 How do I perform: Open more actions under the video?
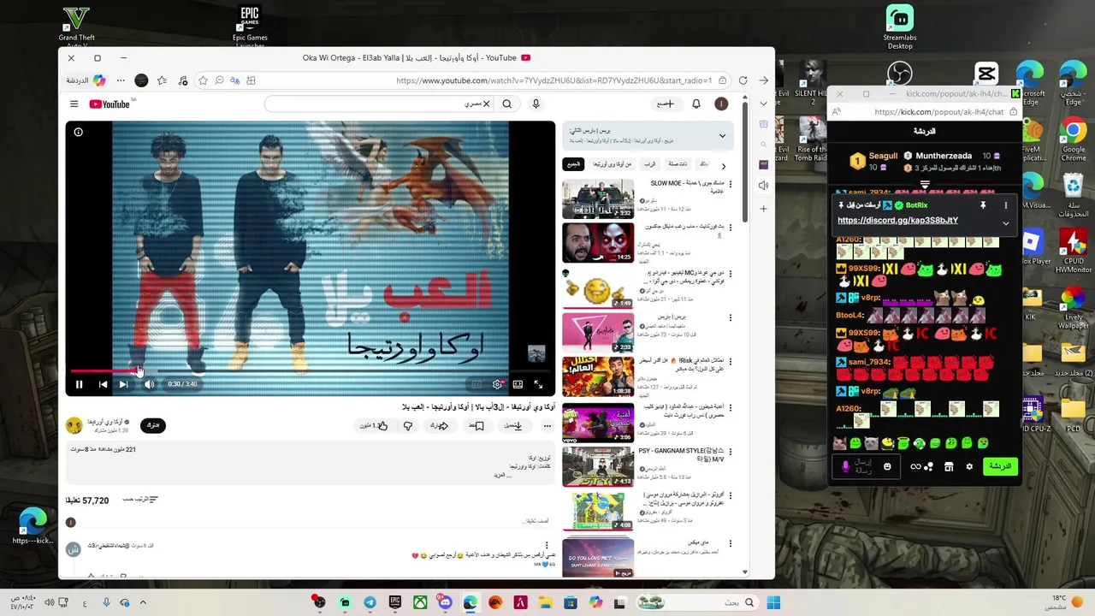pos(547,425)
